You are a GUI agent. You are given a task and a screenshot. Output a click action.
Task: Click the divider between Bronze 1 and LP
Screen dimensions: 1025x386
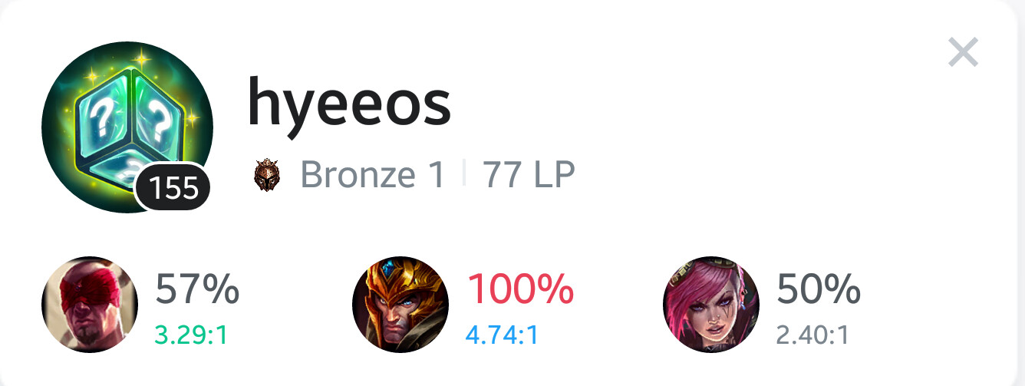(464, 176)
